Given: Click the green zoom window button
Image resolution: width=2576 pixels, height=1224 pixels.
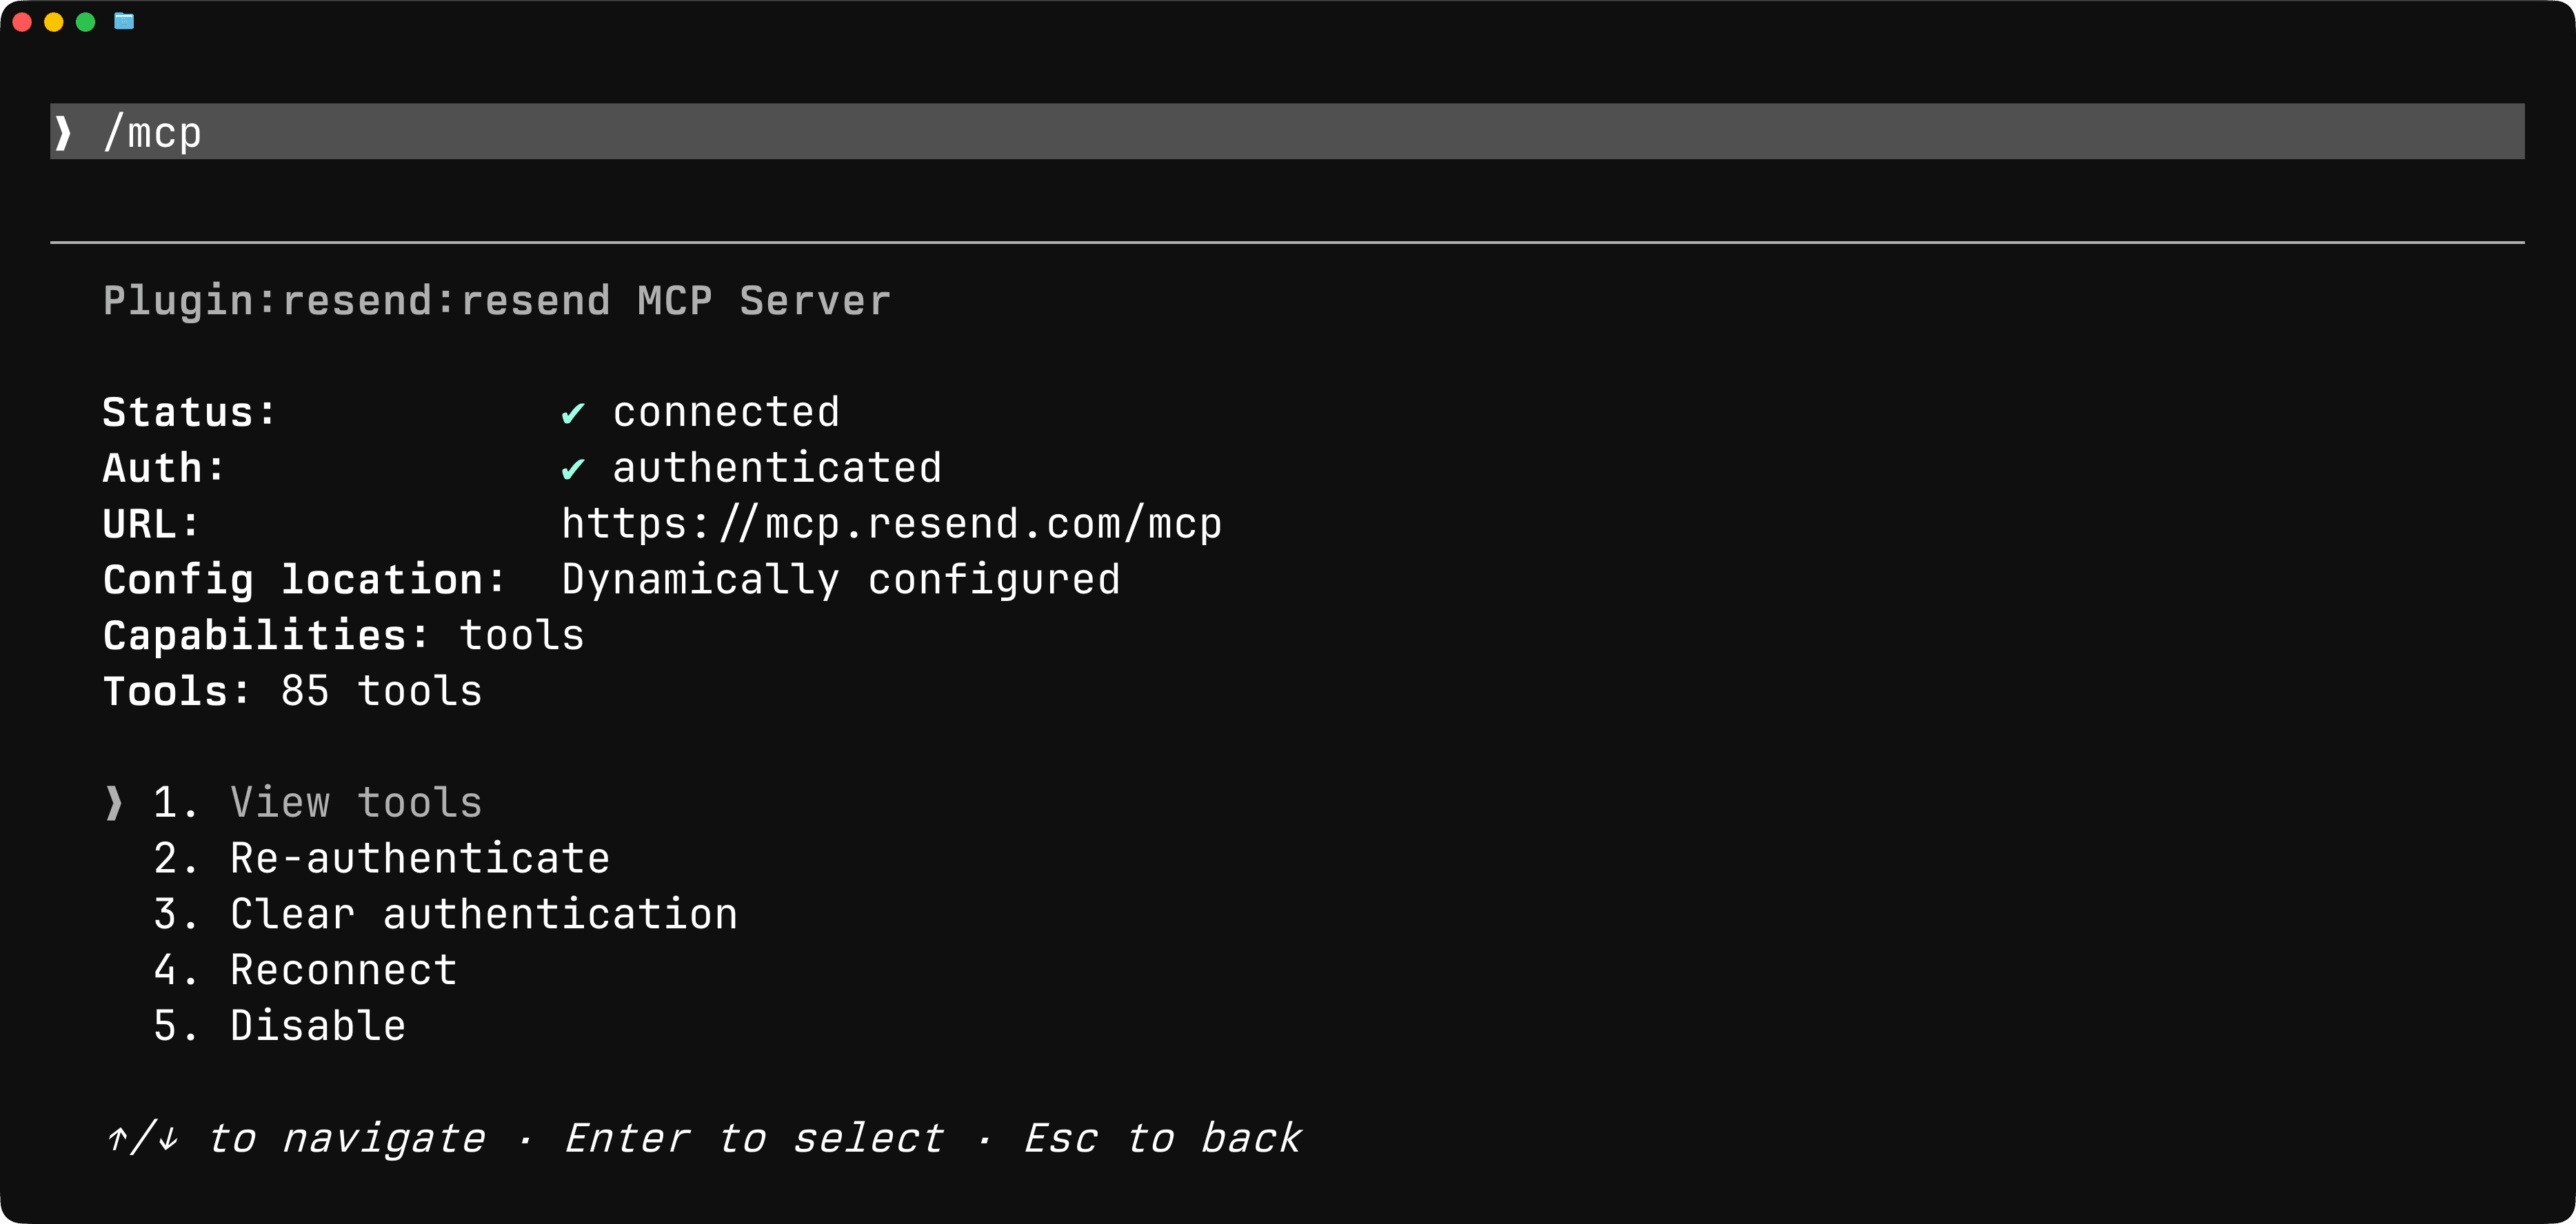Looking at the screenshot, I should click(86, 22).
